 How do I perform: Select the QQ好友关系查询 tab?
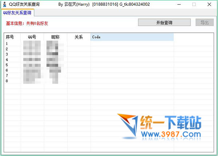[x=17, y=13]
